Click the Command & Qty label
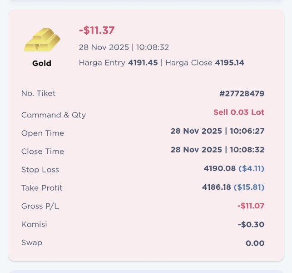 point(54,115)
